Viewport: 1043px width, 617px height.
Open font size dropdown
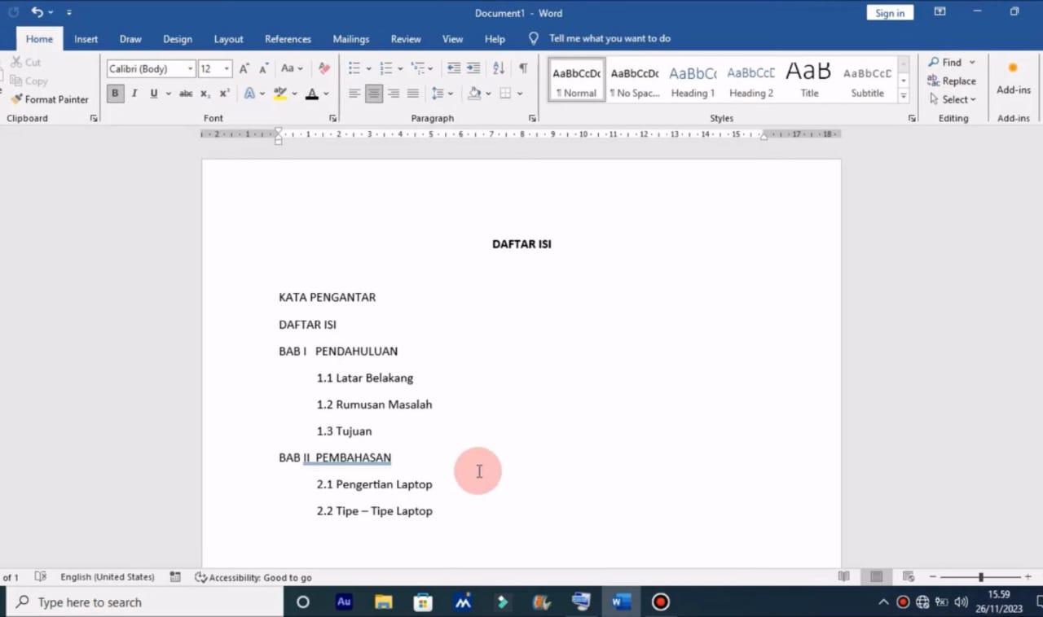tap(227, 68)
